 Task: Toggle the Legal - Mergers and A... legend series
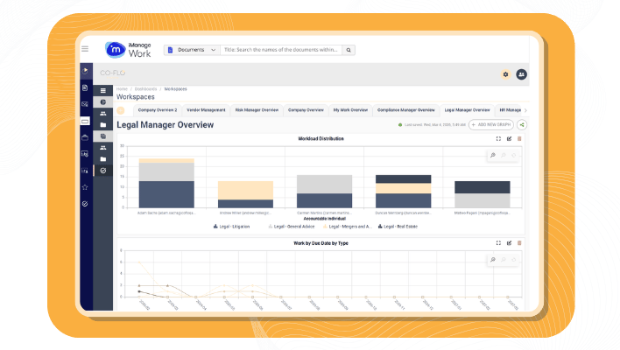[348, 227]
